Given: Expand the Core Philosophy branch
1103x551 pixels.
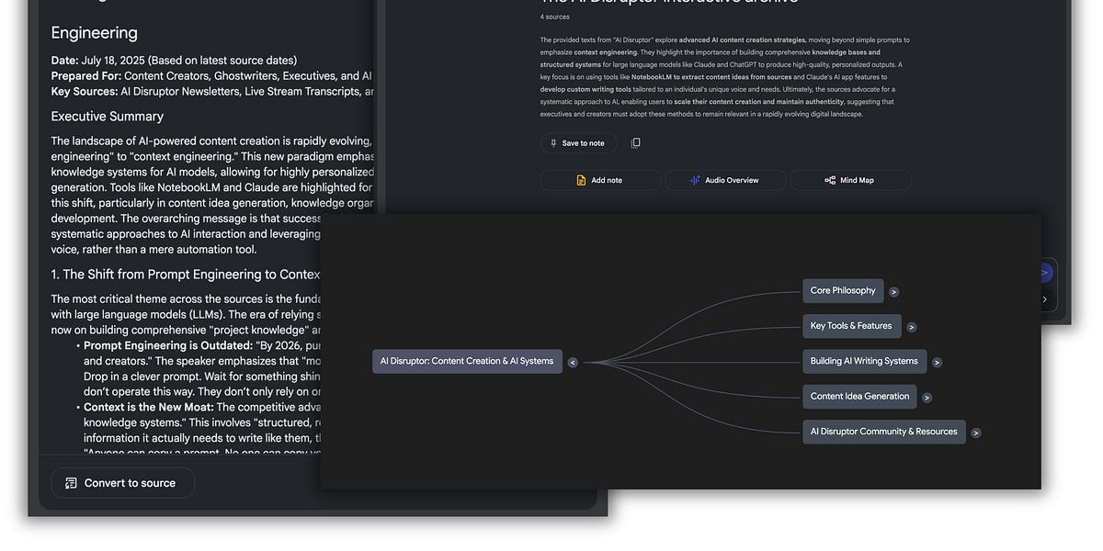Looking at the screenshot, I should (893, 292).
